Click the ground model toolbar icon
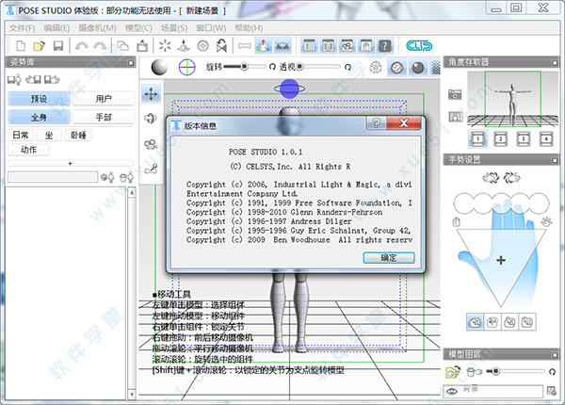565x405 pixels. [184, 46]
